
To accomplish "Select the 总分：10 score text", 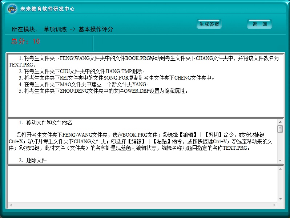I will tap(25, 41).
